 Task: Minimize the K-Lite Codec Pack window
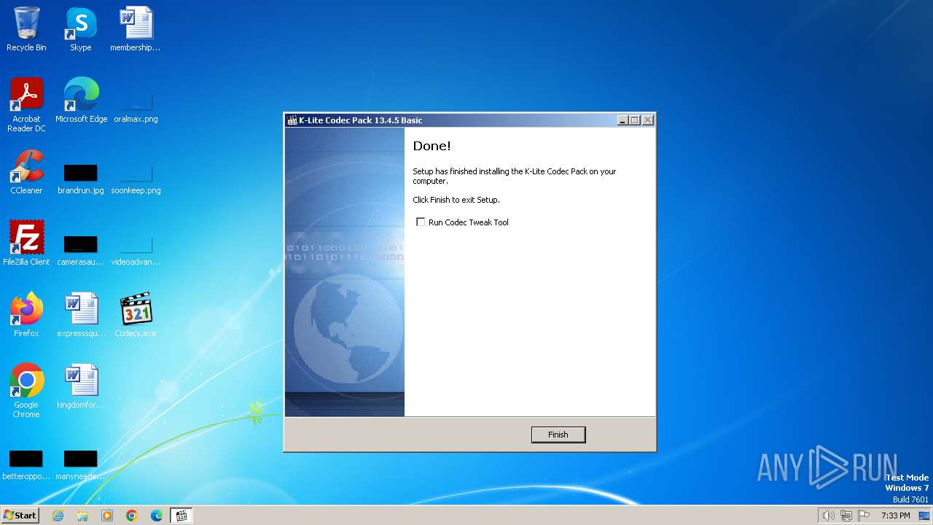click(622, 120)
